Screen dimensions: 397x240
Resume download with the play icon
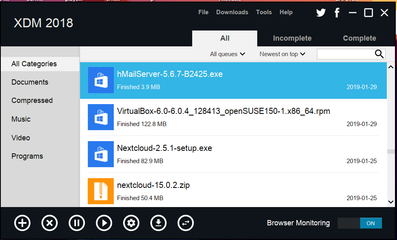tap(104, 223)
